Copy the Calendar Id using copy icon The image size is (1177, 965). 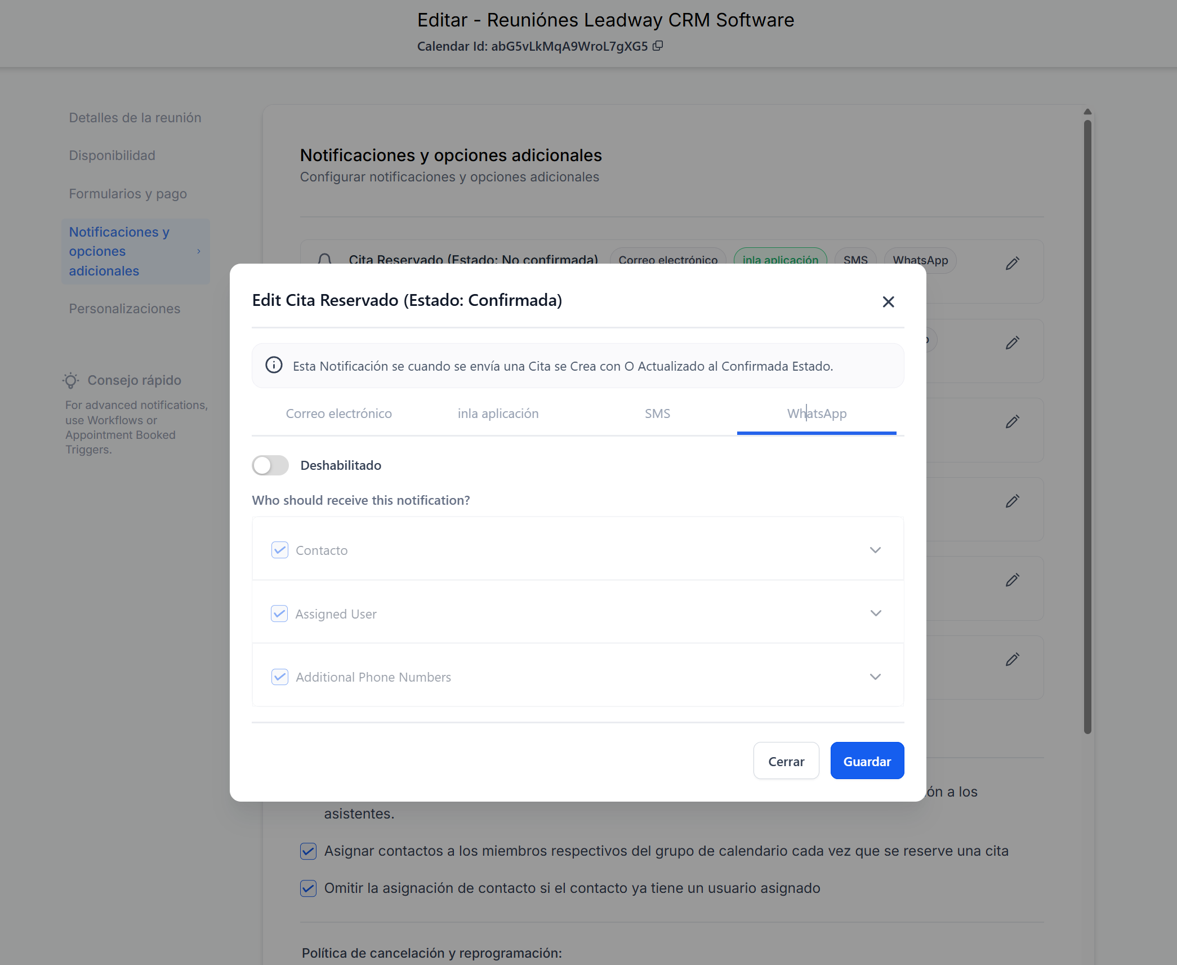pyautogui.click(x=657, y=46)
